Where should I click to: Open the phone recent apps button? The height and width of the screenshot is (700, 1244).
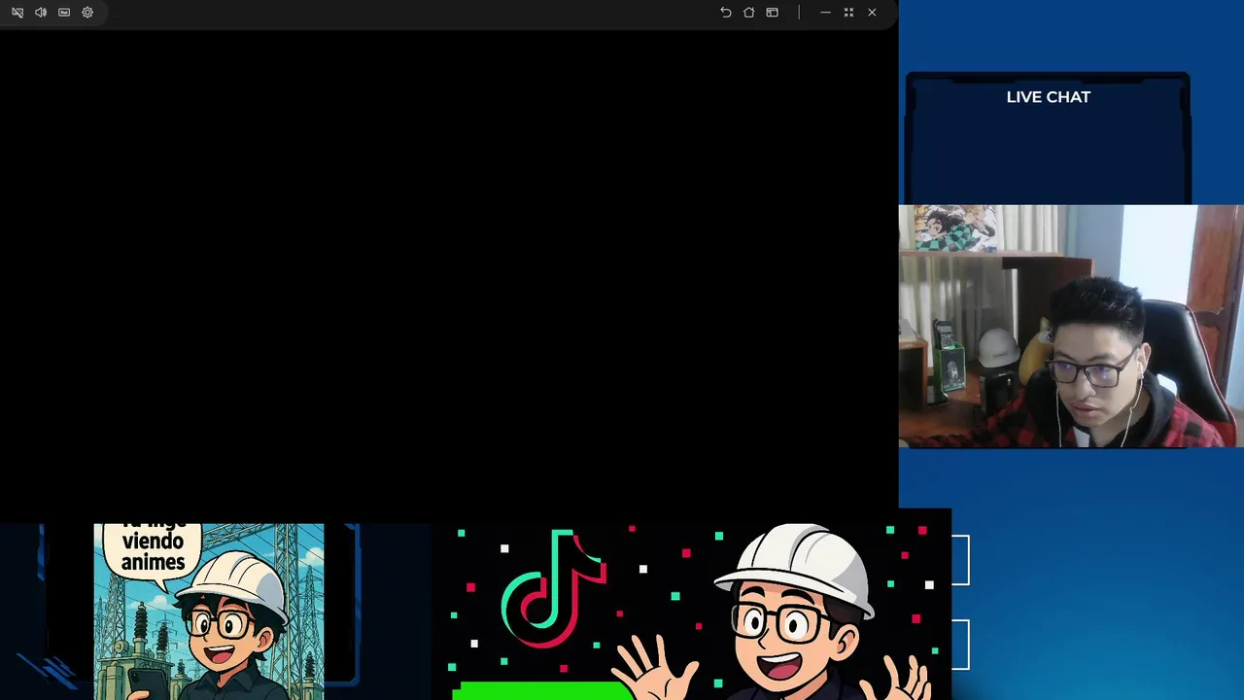pos(772,13)
